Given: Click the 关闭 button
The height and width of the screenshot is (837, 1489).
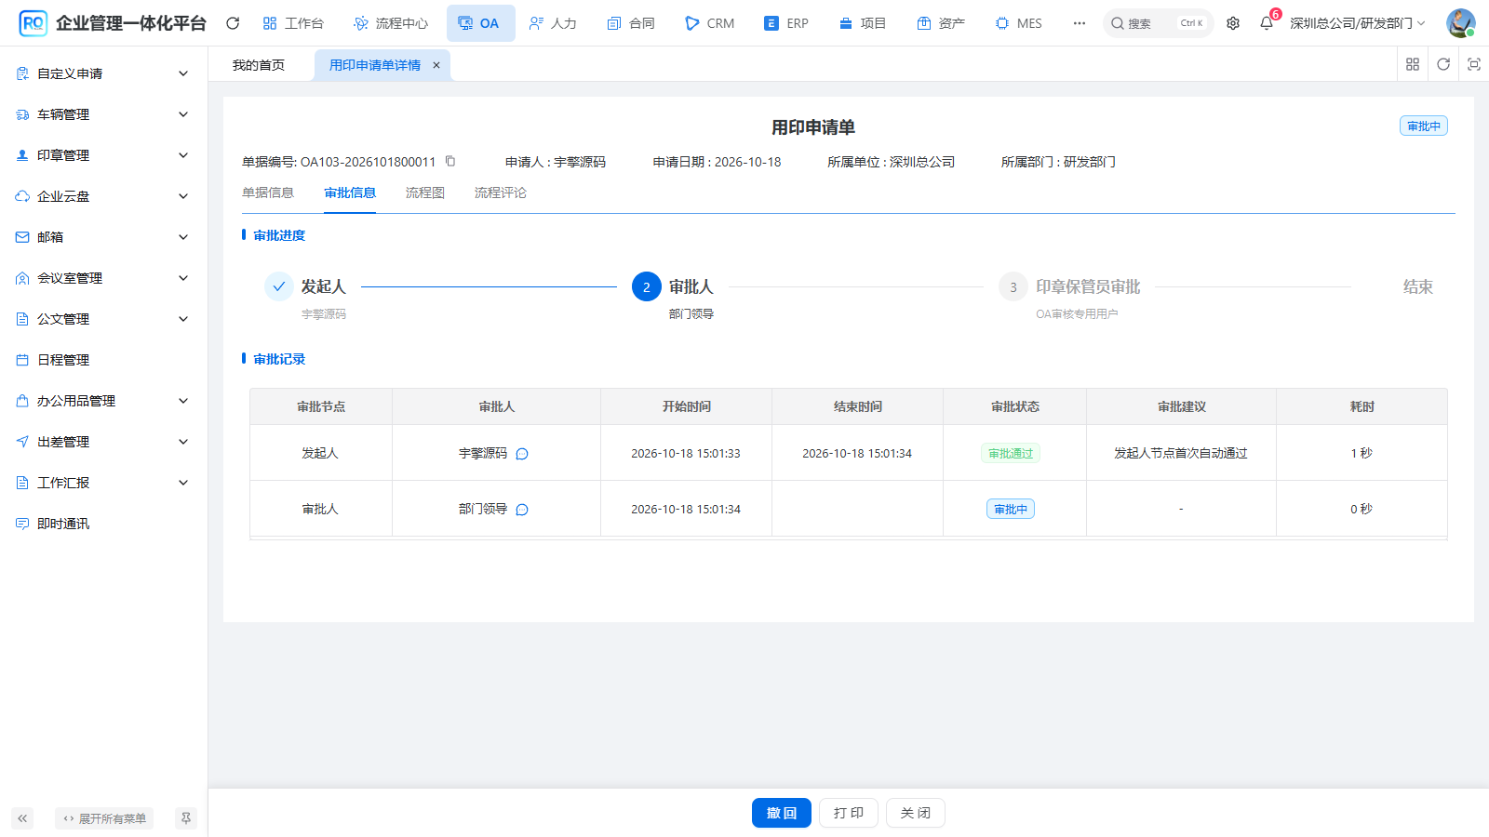Looking at the screenshot, I should pyautogui.click(x=916, y=813).
